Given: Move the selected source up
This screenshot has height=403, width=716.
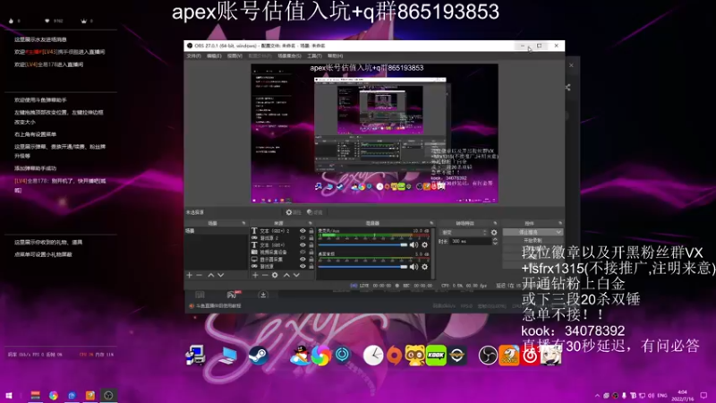Looking at the screenshot, I should point(286,275).
